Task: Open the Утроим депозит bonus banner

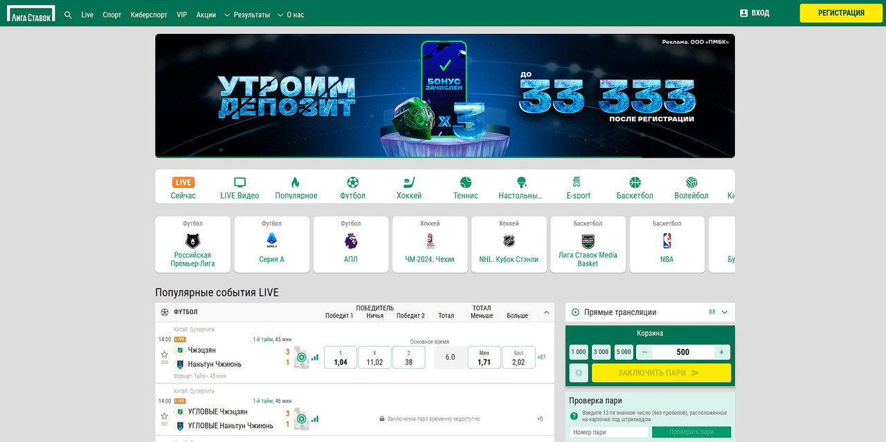Action: [x=445, y=96]
